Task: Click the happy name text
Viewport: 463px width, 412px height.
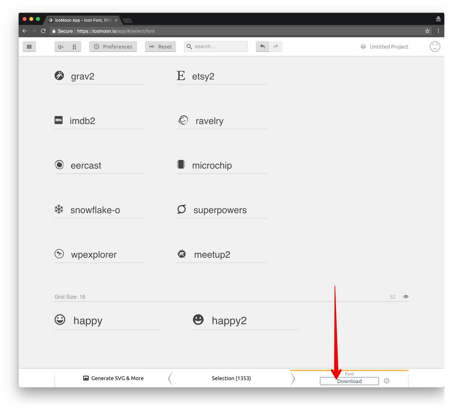Action: 88,321
